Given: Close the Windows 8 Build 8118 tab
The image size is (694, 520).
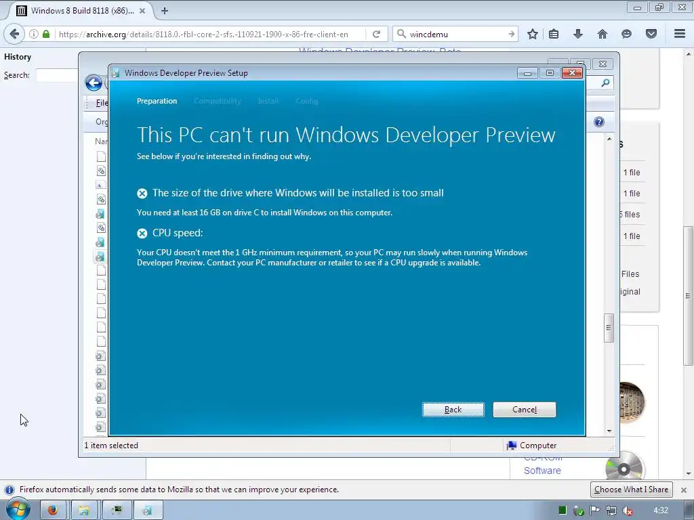Looking at the screenshot, I should coord(142,11).
